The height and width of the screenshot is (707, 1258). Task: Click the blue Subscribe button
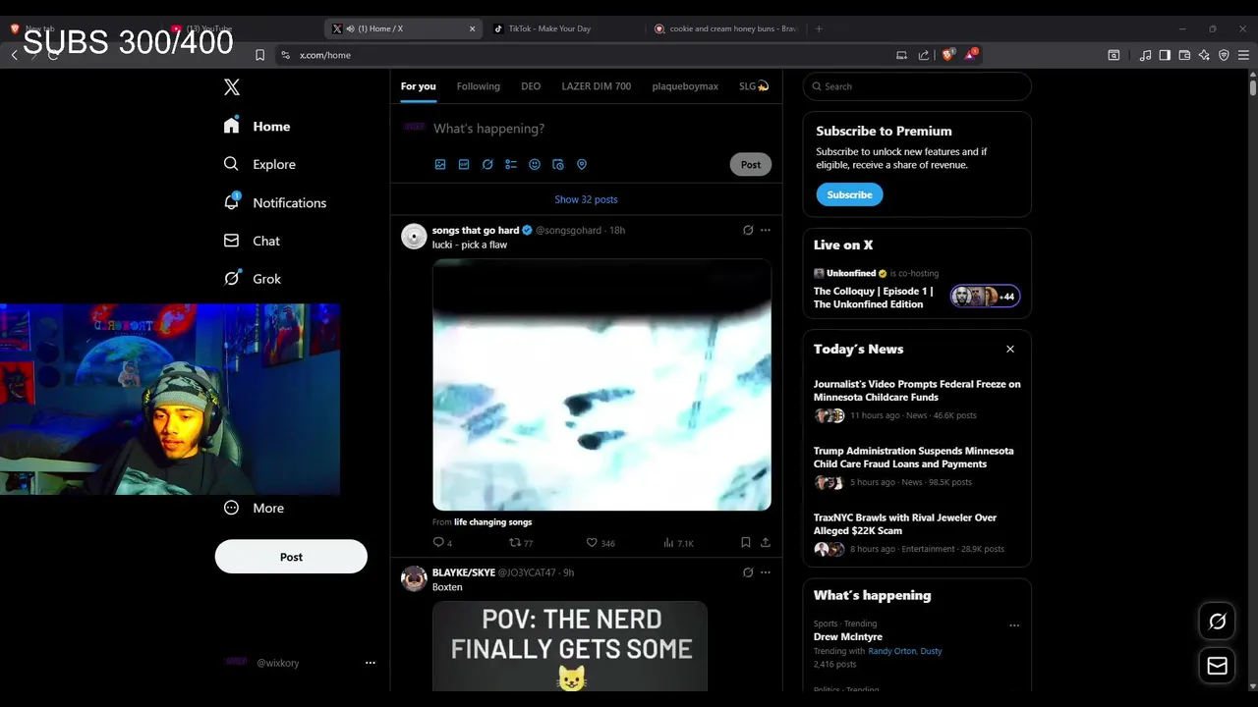[x=849, y=194]
